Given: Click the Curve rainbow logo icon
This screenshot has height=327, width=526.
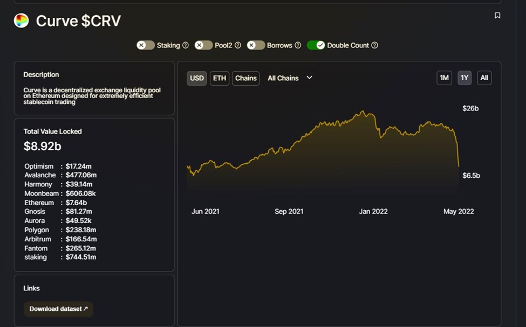Looking at the screenshot, I should tap(21, 20).
